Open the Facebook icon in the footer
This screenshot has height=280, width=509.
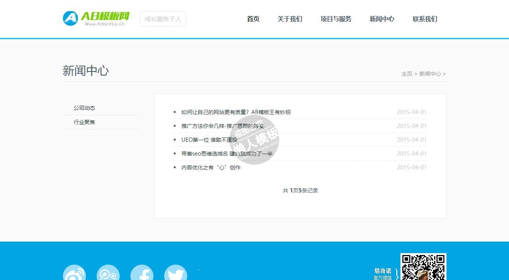[142, 272]
